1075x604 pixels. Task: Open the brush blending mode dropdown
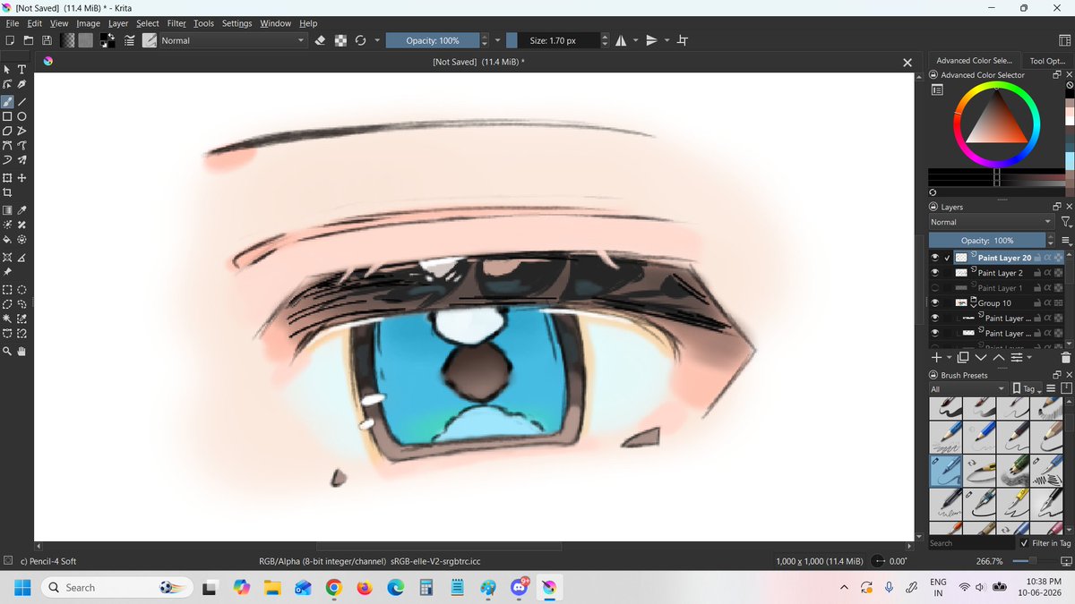click(x=233, y=40)
